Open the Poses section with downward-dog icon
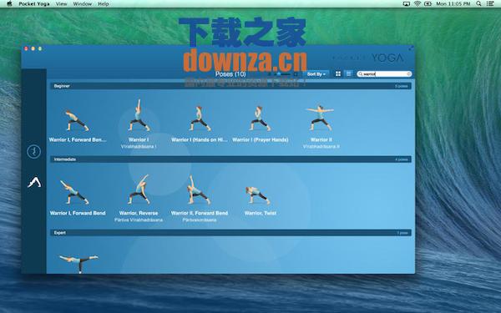This screenshot has width=501, height=313. (x=34, y=182)
